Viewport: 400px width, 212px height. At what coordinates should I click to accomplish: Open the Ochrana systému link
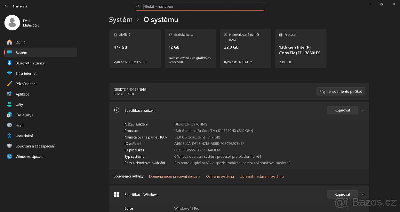(x=220, y=176)
